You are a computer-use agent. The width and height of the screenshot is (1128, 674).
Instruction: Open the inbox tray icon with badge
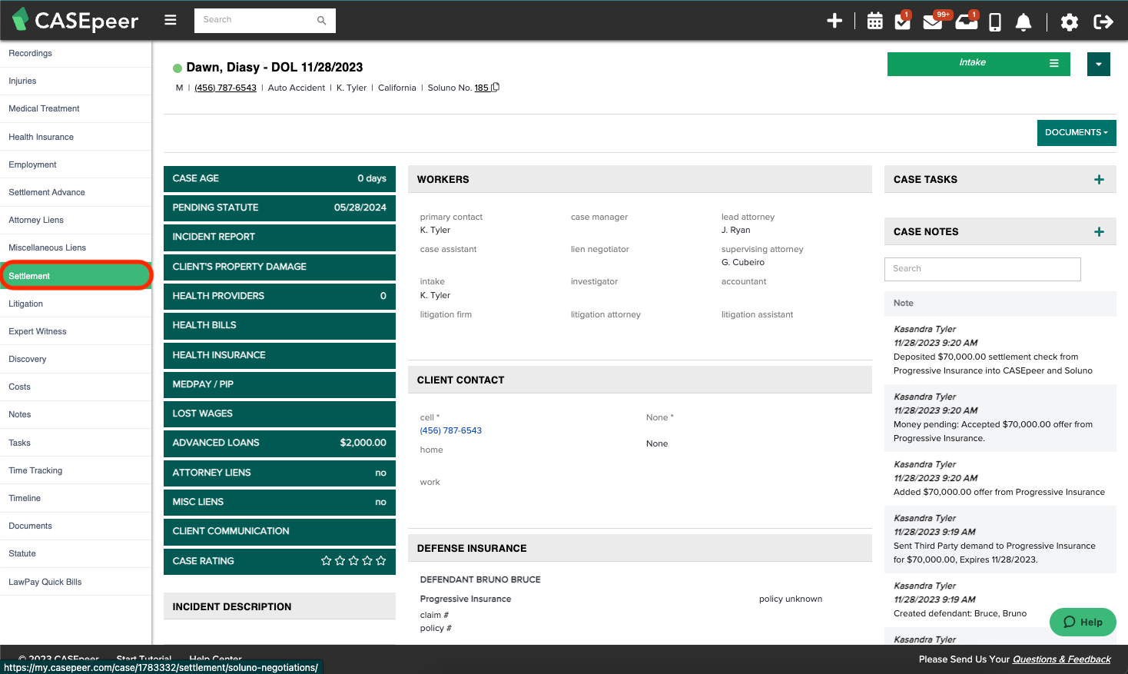(967, 21)
